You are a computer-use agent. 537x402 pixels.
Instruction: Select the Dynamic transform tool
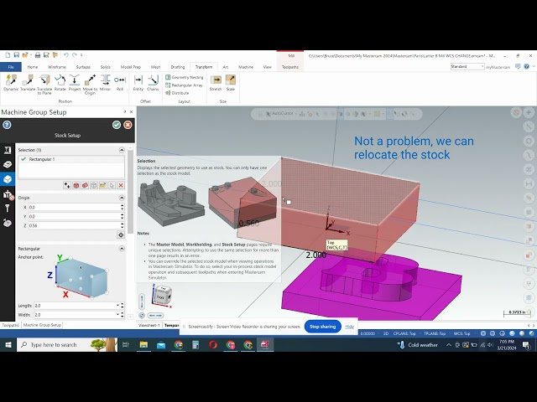point(11,83)
